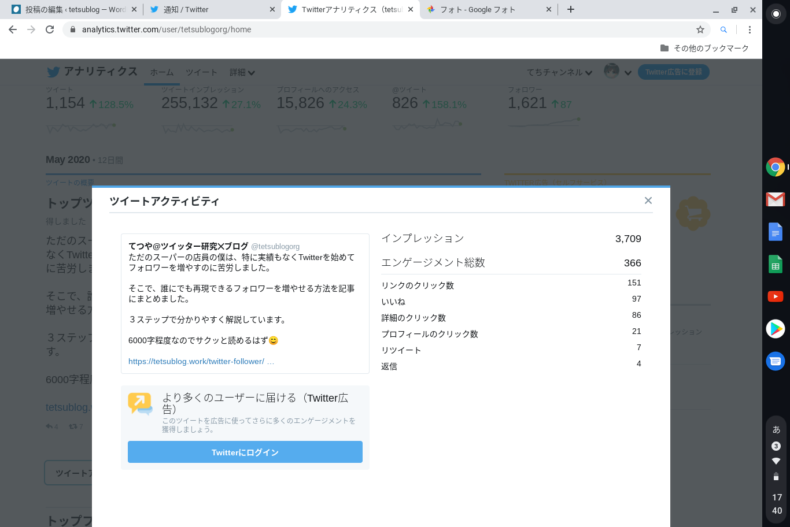This screenshot has height=527, width=790.
Task: Open the ツイート tab in Analytics navigation
Action: tap(201, 72)
